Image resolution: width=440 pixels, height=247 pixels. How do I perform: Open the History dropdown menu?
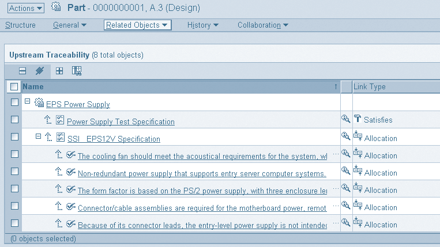click(x=203, y=25)
